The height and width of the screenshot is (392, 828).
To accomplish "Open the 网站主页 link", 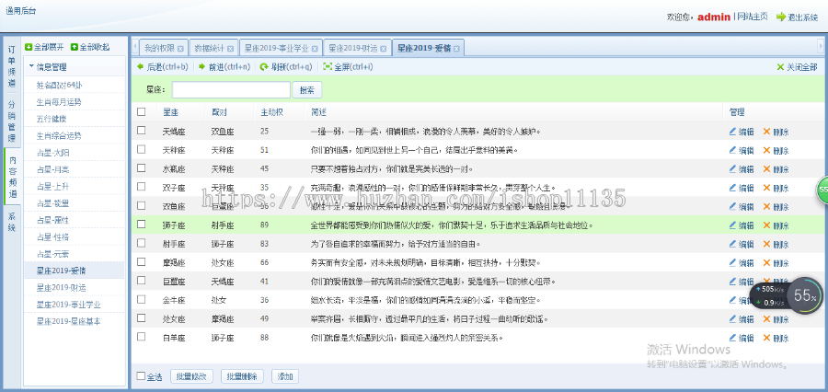I will point(753,17).
